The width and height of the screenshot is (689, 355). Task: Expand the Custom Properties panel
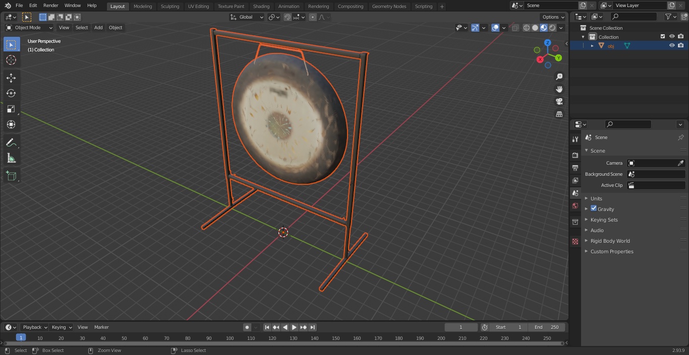point(611,251)
